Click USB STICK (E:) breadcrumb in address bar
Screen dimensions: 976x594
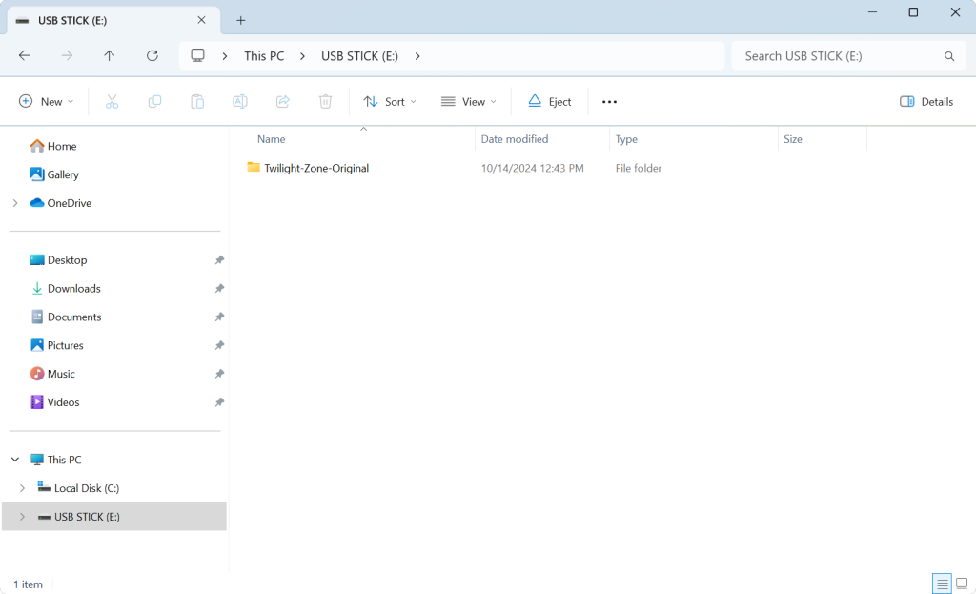click(x=359, y=56)
